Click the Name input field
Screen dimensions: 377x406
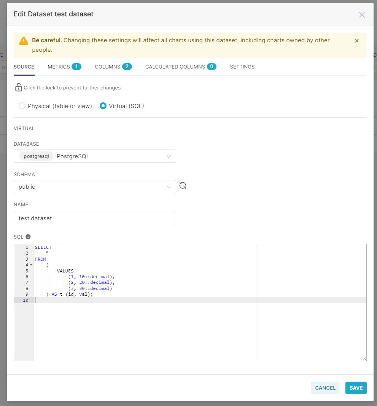(x=95, y=218)
